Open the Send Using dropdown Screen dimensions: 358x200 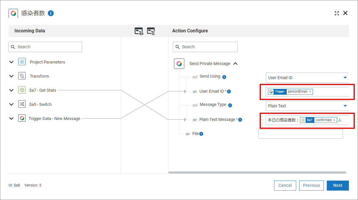(345, 78)
